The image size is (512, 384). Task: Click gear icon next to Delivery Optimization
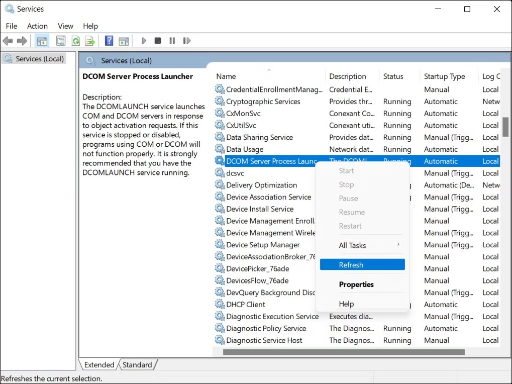(220, 185)
